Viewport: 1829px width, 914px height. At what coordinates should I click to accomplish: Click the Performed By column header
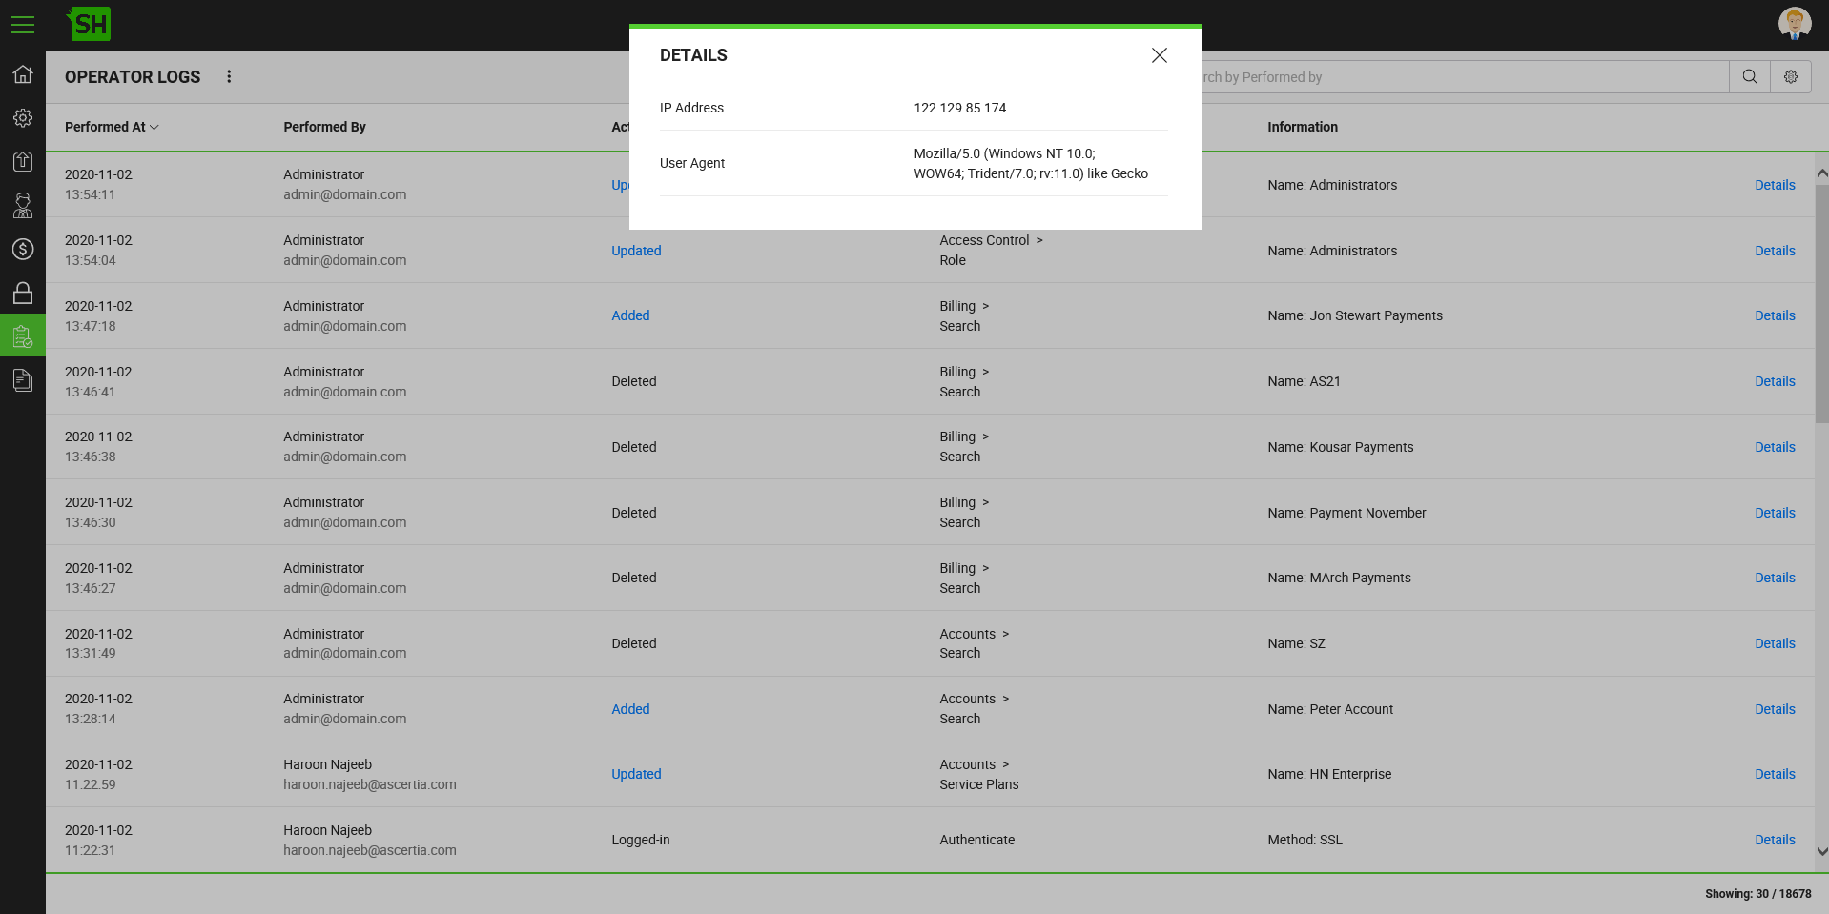pos(324,127)
